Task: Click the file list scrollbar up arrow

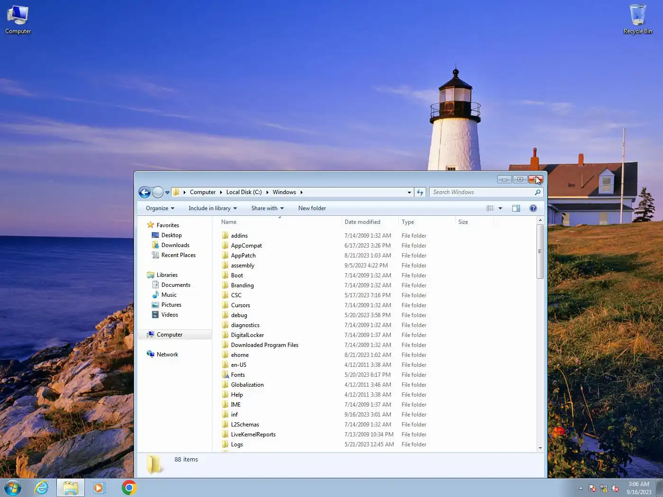Action: point(540,221)
